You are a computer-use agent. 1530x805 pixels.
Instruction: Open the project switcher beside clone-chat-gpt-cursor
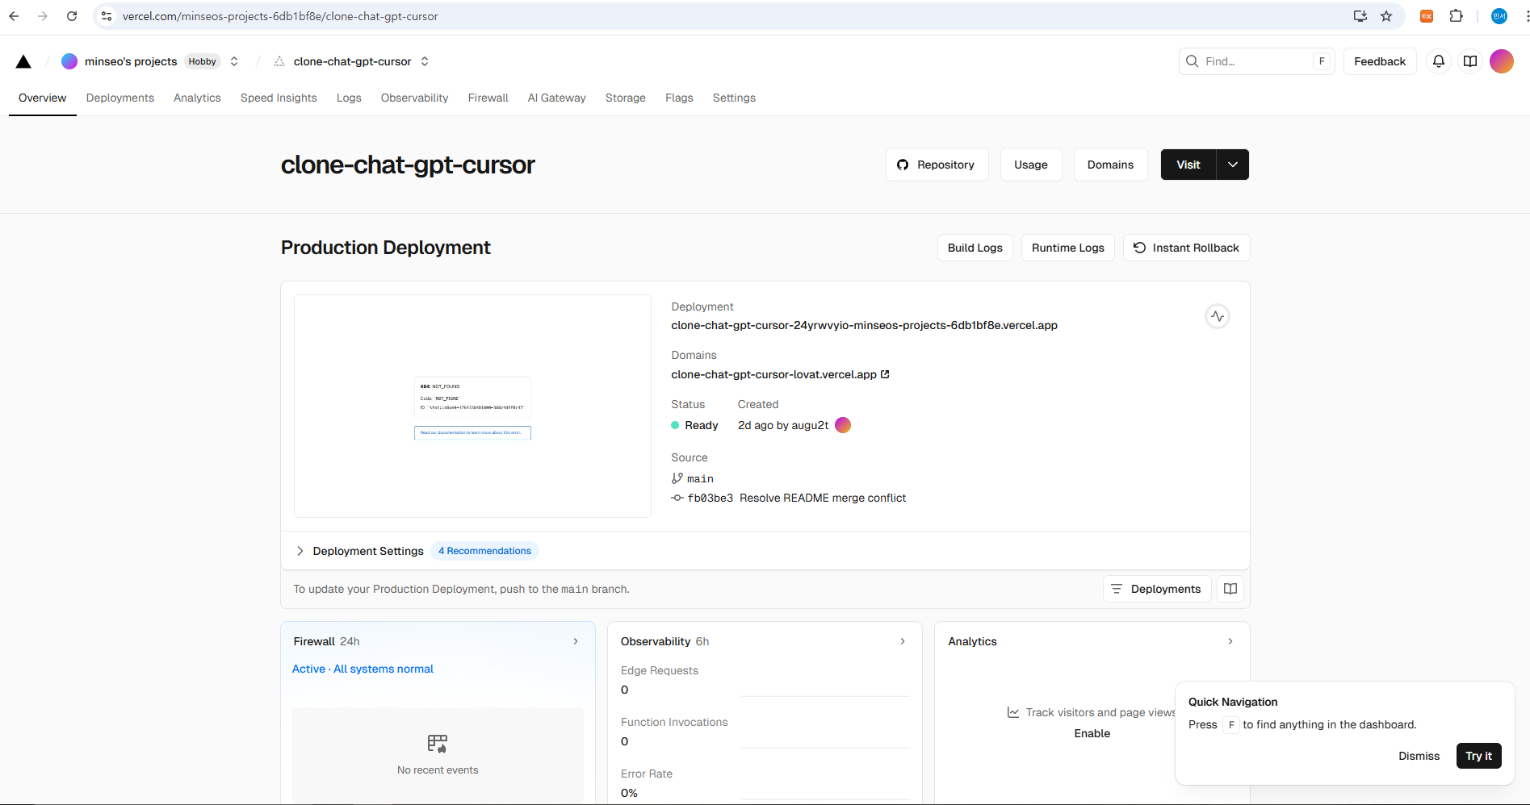tap(425, 61)
